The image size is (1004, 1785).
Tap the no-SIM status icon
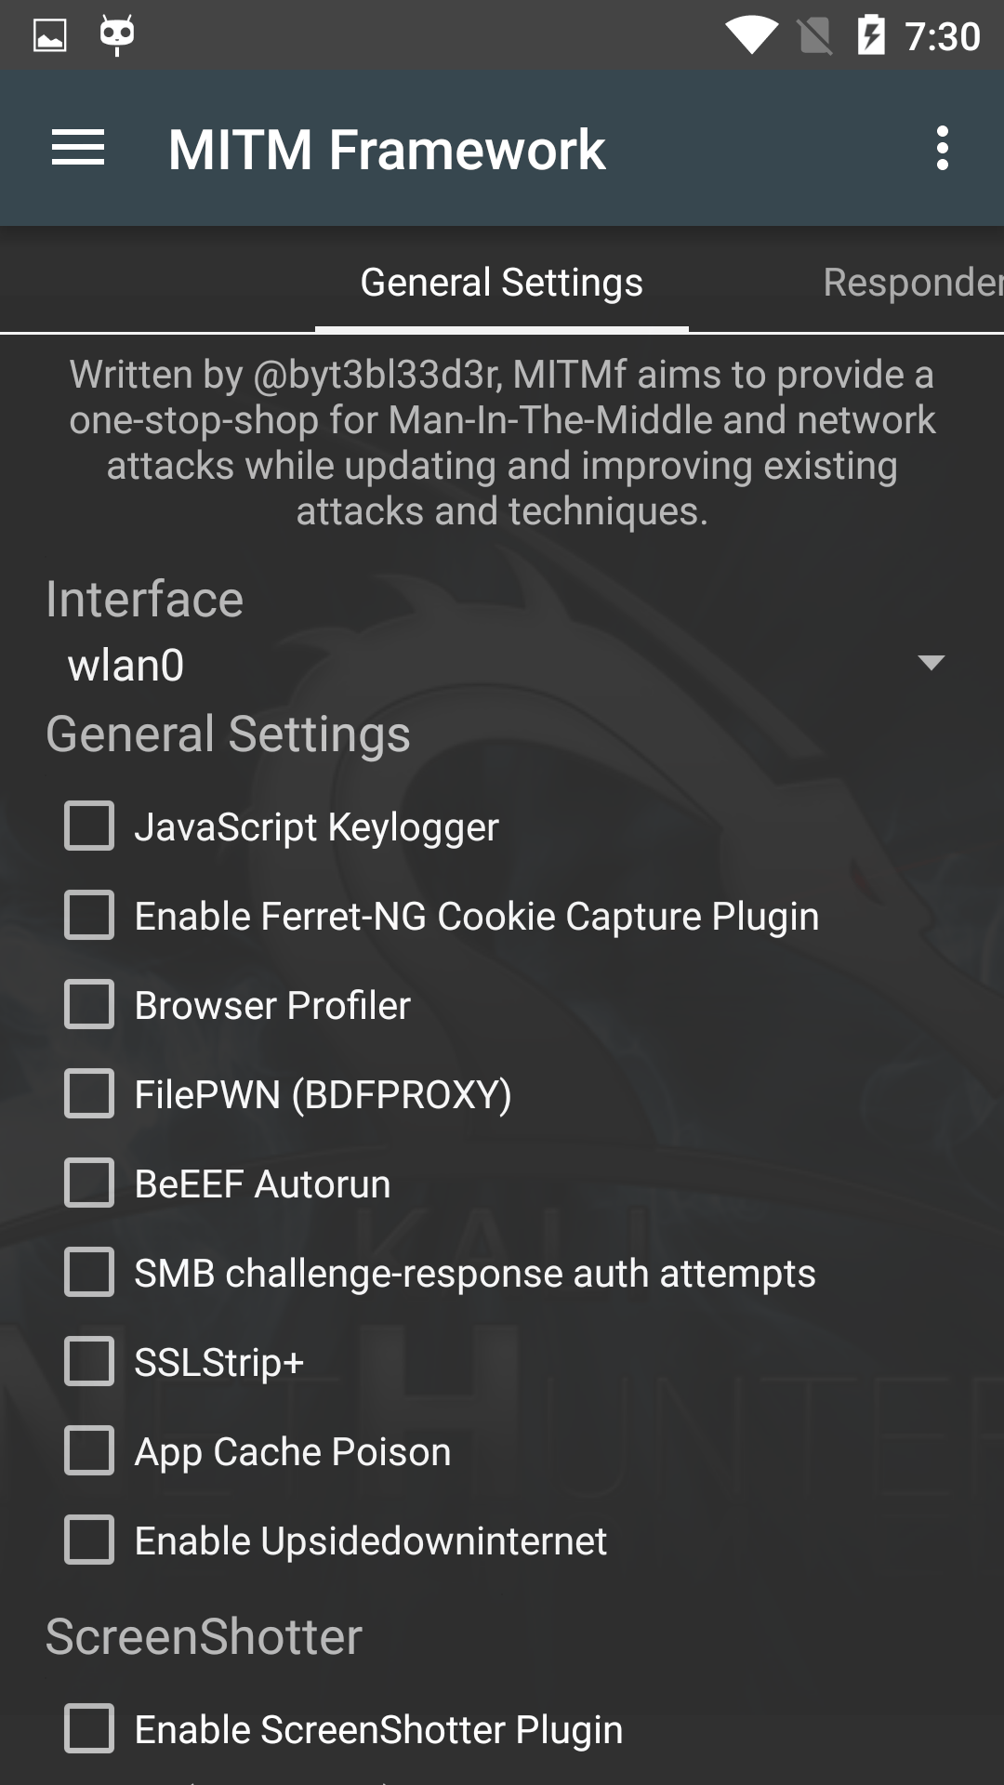pyautogui.click(x=814, y=36)
